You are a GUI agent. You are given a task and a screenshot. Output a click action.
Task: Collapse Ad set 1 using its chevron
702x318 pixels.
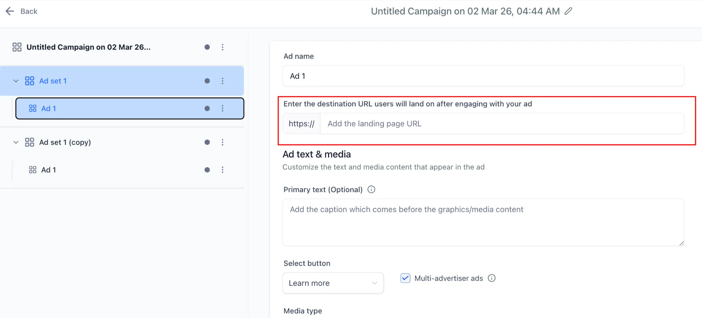coord(15,81)
